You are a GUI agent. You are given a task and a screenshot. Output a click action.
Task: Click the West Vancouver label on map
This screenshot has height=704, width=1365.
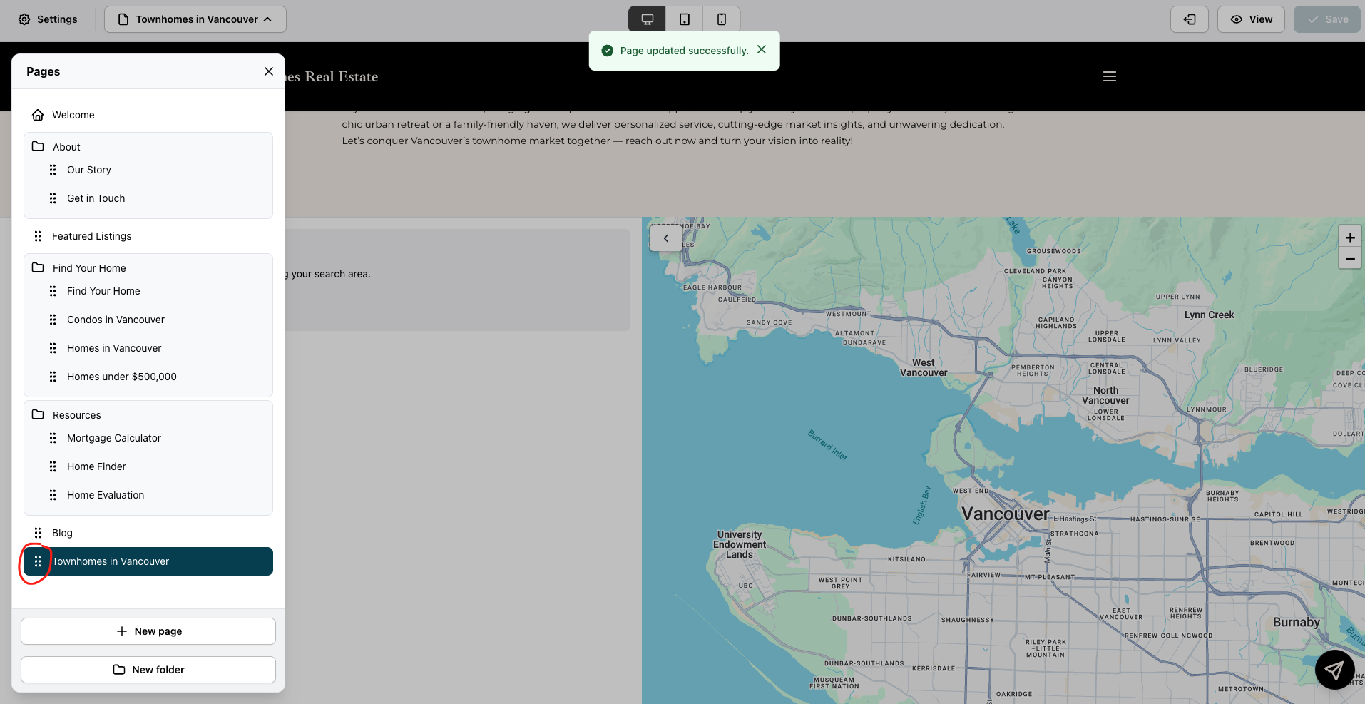924,367
